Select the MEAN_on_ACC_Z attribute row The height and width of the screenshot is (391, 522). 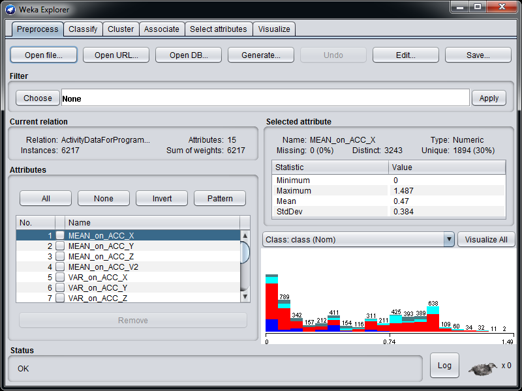coord(128,256)
